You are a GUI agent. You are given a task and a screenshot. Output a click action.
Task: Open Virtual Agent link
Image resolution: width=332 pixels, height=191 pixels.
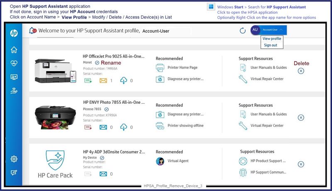pyautogui.click(x=178, y=161)
